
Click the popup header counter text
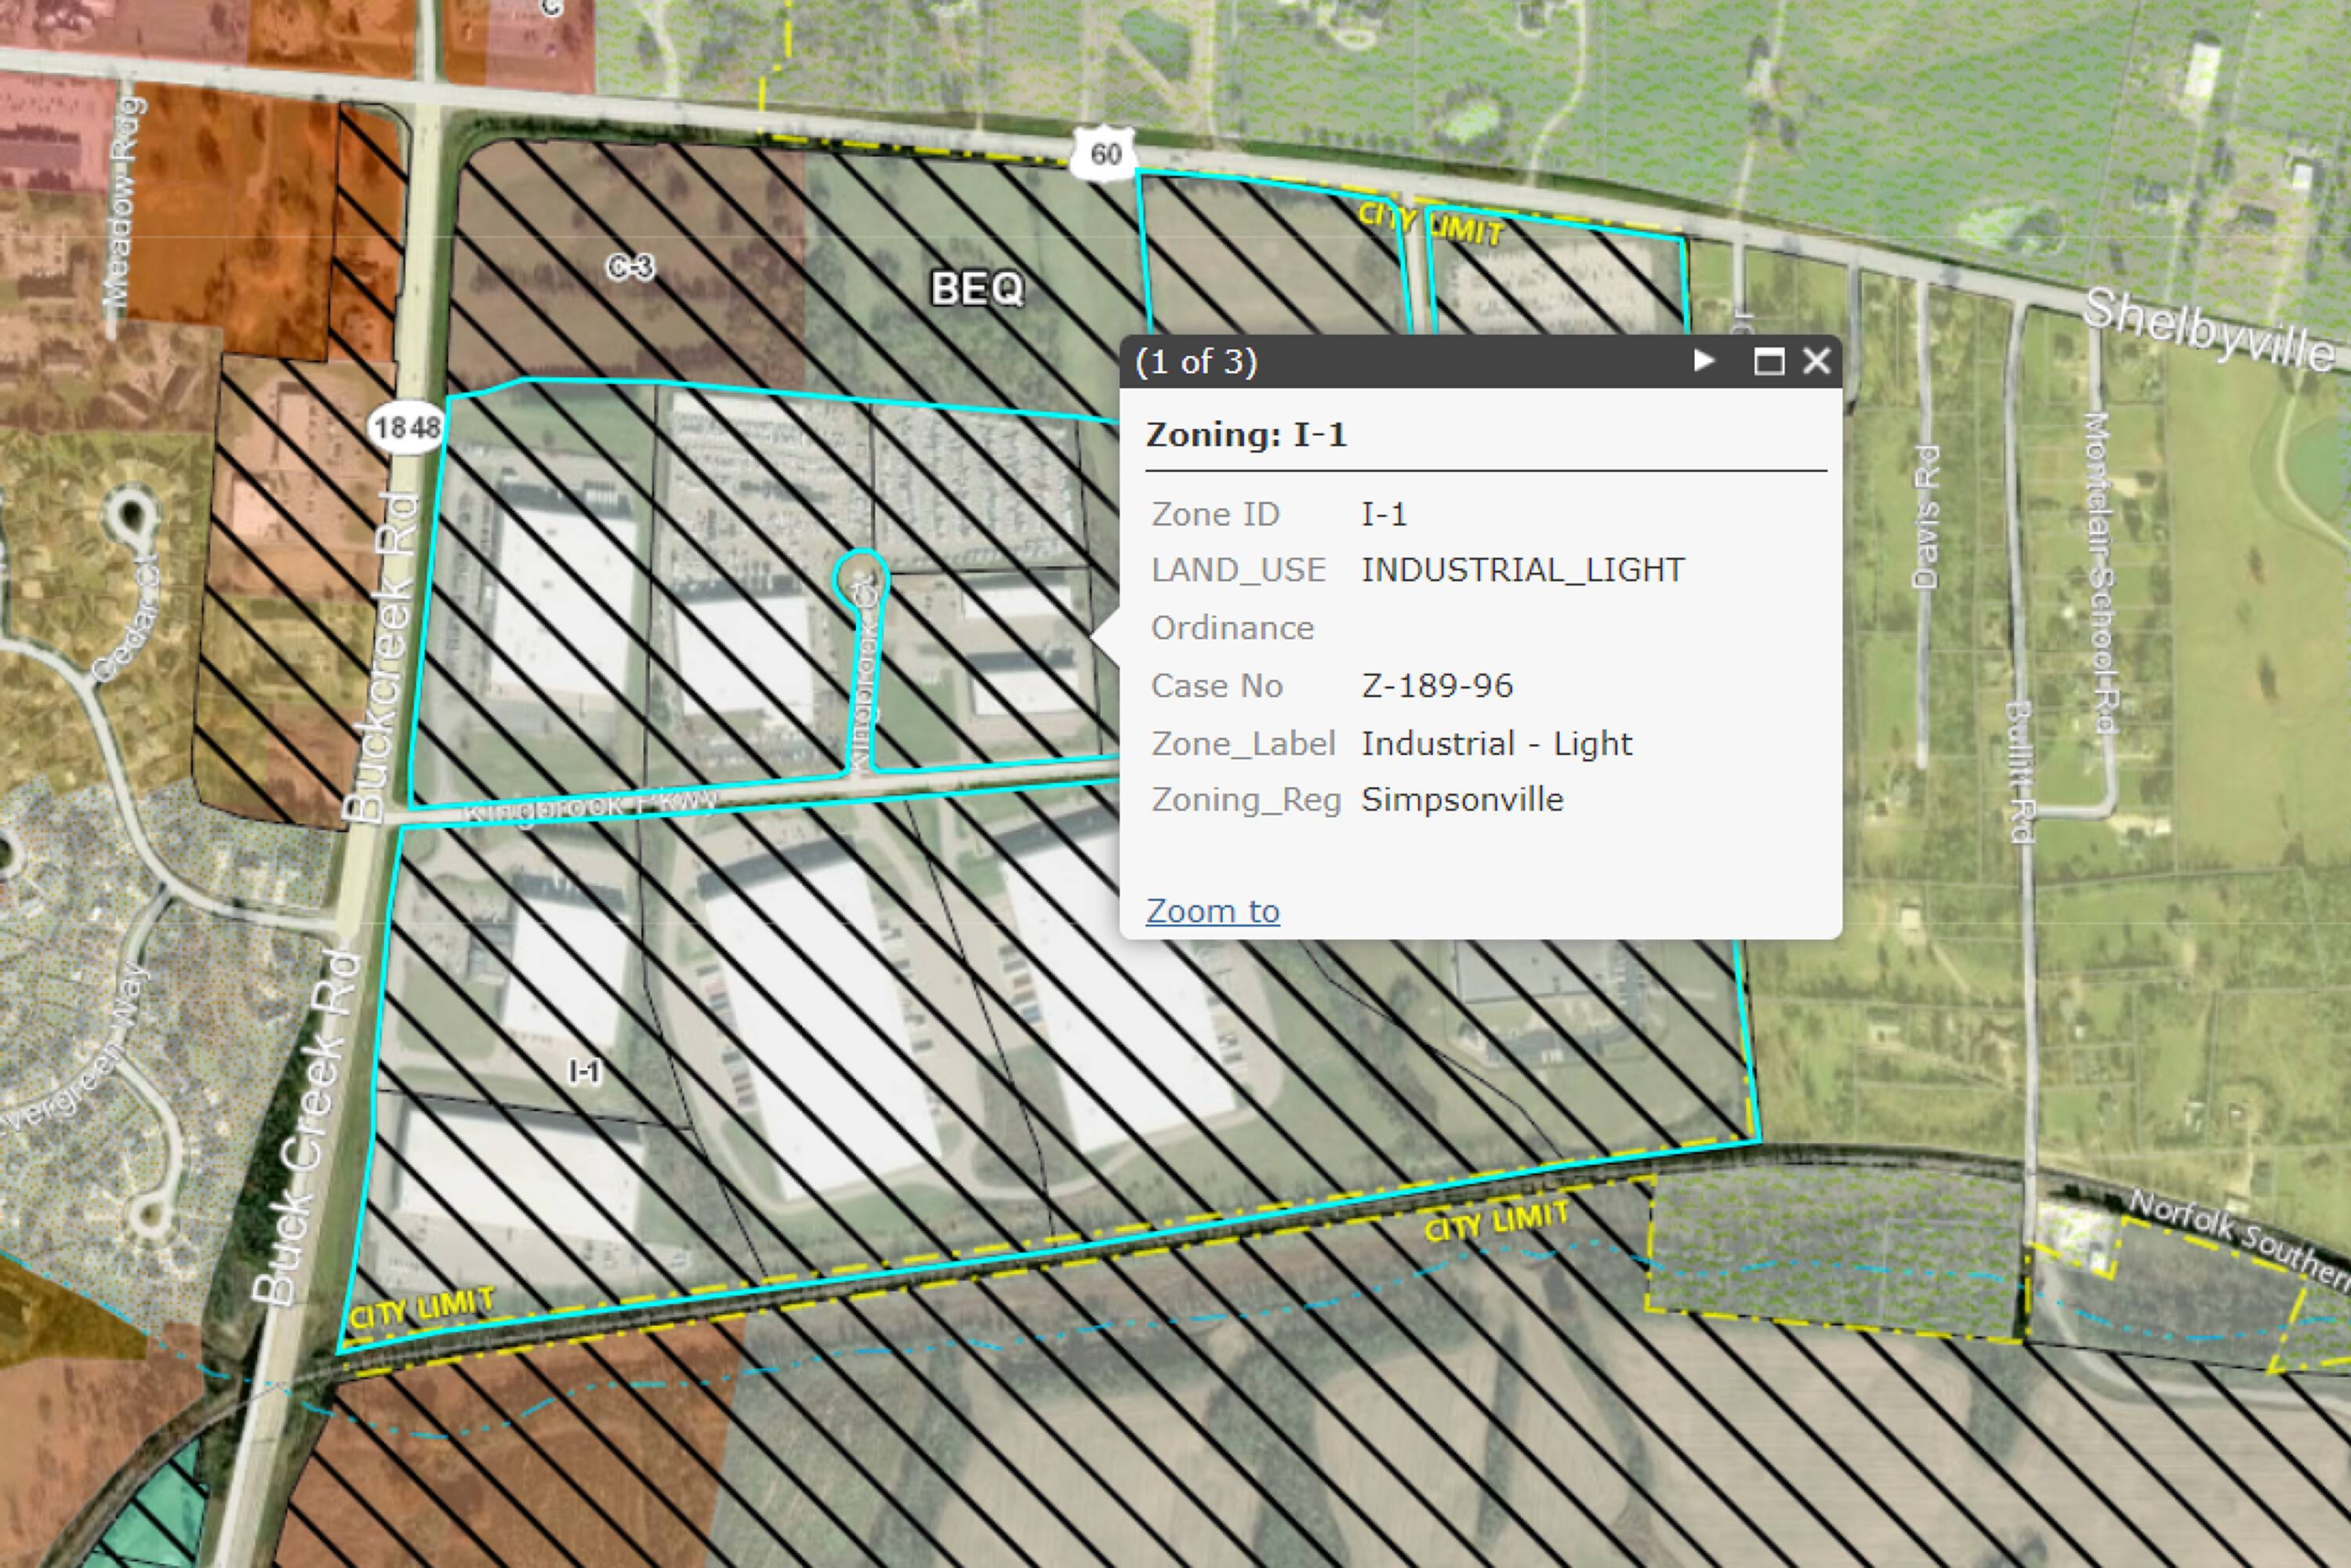tap(1196, 361)
